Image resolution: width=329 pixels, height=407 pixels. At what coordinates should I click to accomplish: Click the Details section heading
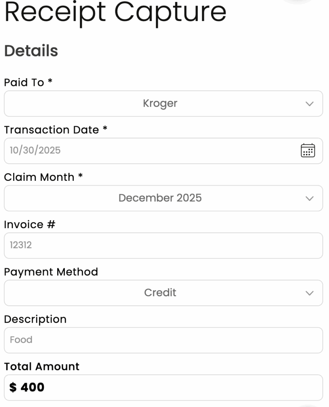coord(31,51)
